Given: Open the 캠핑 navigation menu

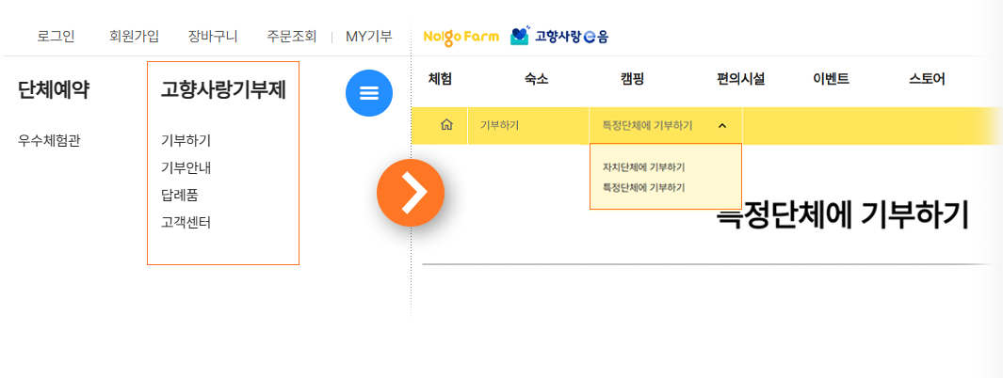Looking at the screenshot, I should pos(632,79).
